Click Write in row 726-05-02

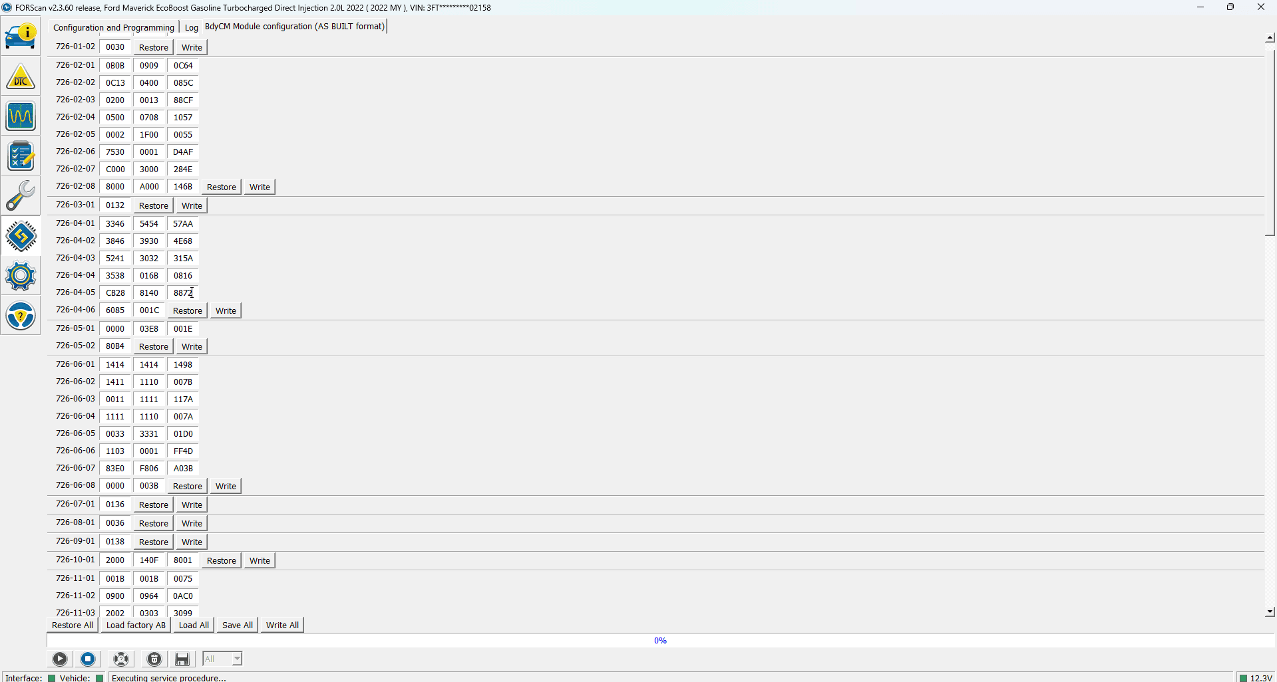pos(192,346)
